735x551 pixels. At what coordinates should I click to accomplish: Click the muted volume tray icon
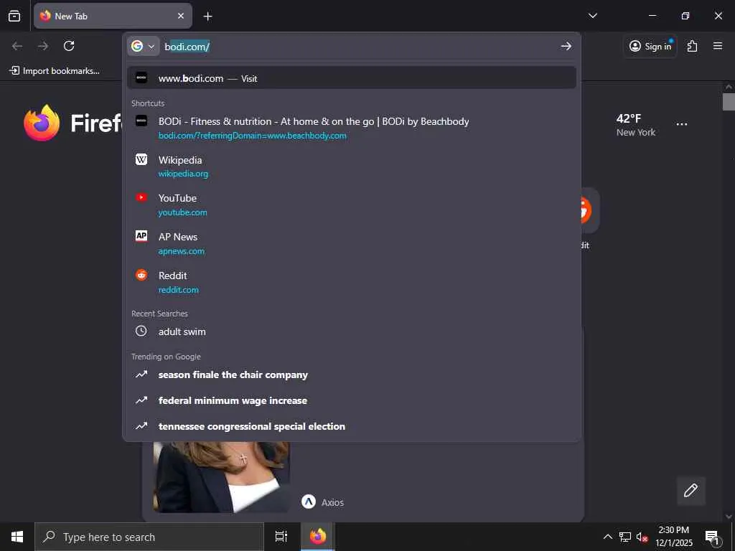(x=642, y=537)
